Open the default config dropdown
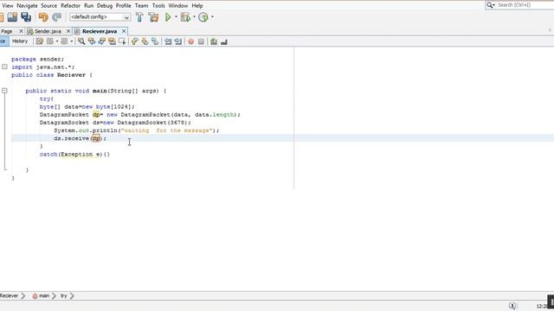 tap(100, 17)
